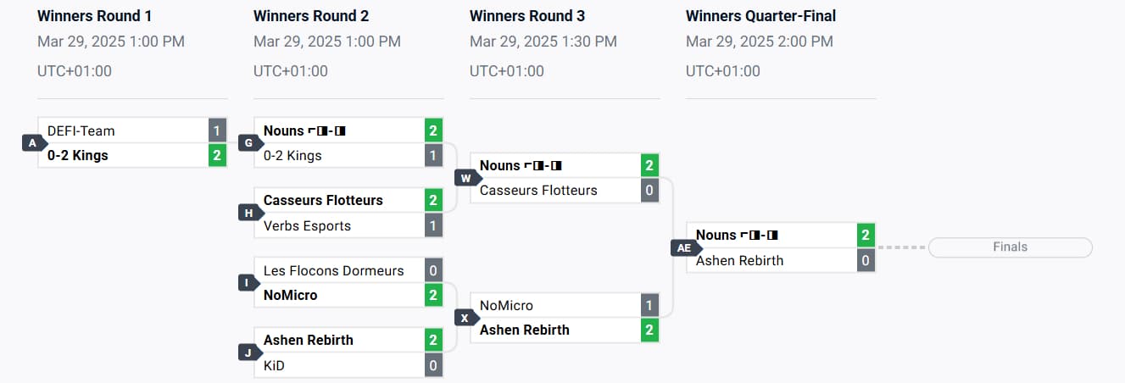Select the Winners Round 2 header
The width and height of the screenshot is (1125, 383).
pyautogui.click(x=311, y=16)
